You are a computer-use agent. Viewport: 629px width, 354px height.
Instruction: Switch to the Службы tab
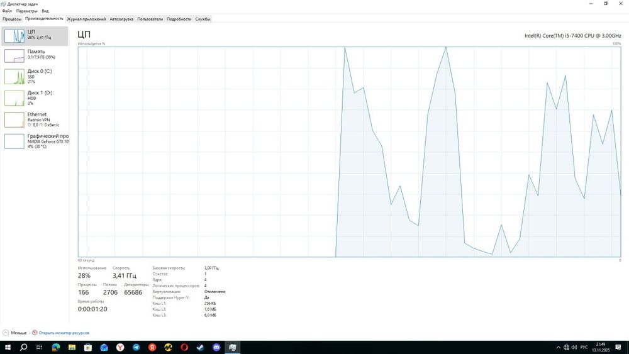click(203, 19)
